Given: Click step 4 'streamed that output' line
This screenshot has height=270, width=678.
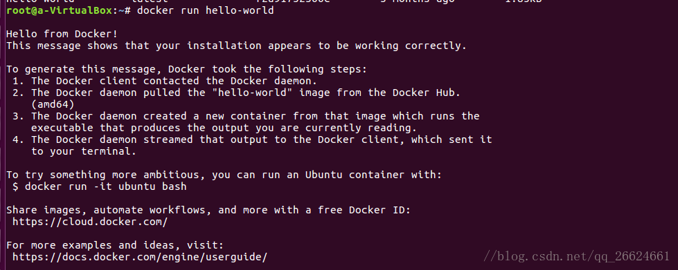Looking at the screenshot, I should click(x=253, y=139).
